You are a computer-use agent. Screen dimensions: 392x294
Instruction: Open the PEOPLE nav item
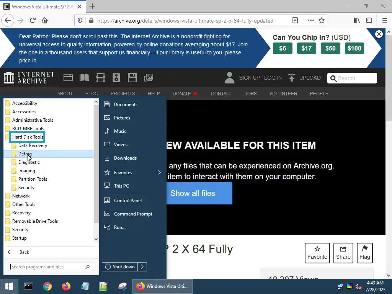point(319,93)
